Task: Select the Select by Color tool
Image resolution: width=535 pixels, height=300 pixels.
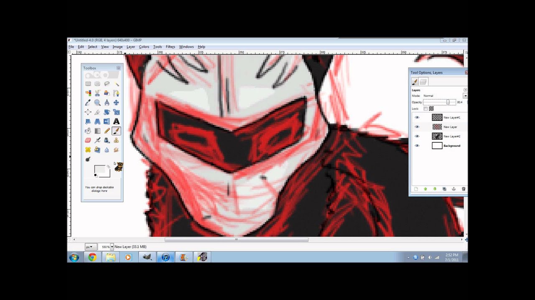Action: 88,93
